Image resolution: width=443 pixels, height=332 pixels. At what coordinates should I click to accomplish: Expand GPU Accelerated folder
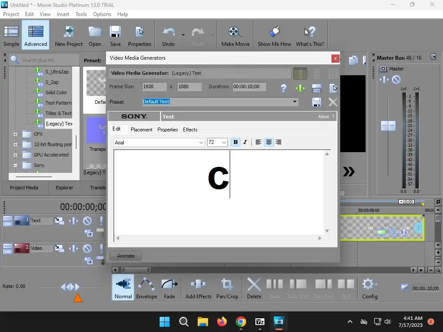pos(16,155)
